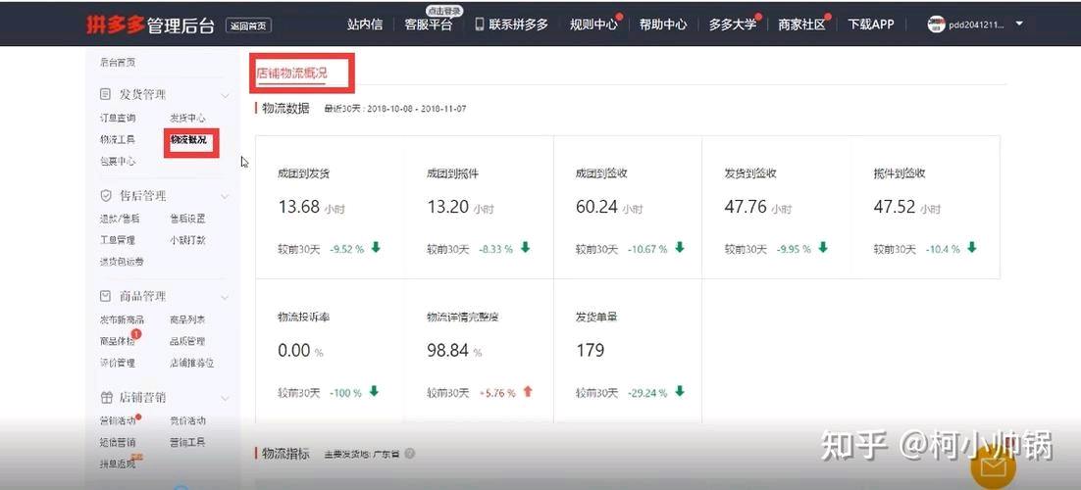Click the account avatar icon
1081x490 pixels.
coord(936,24)
